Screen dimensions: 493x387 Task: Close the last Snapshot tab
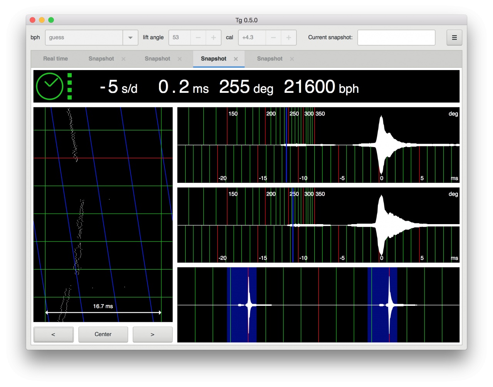pos(292,59)
